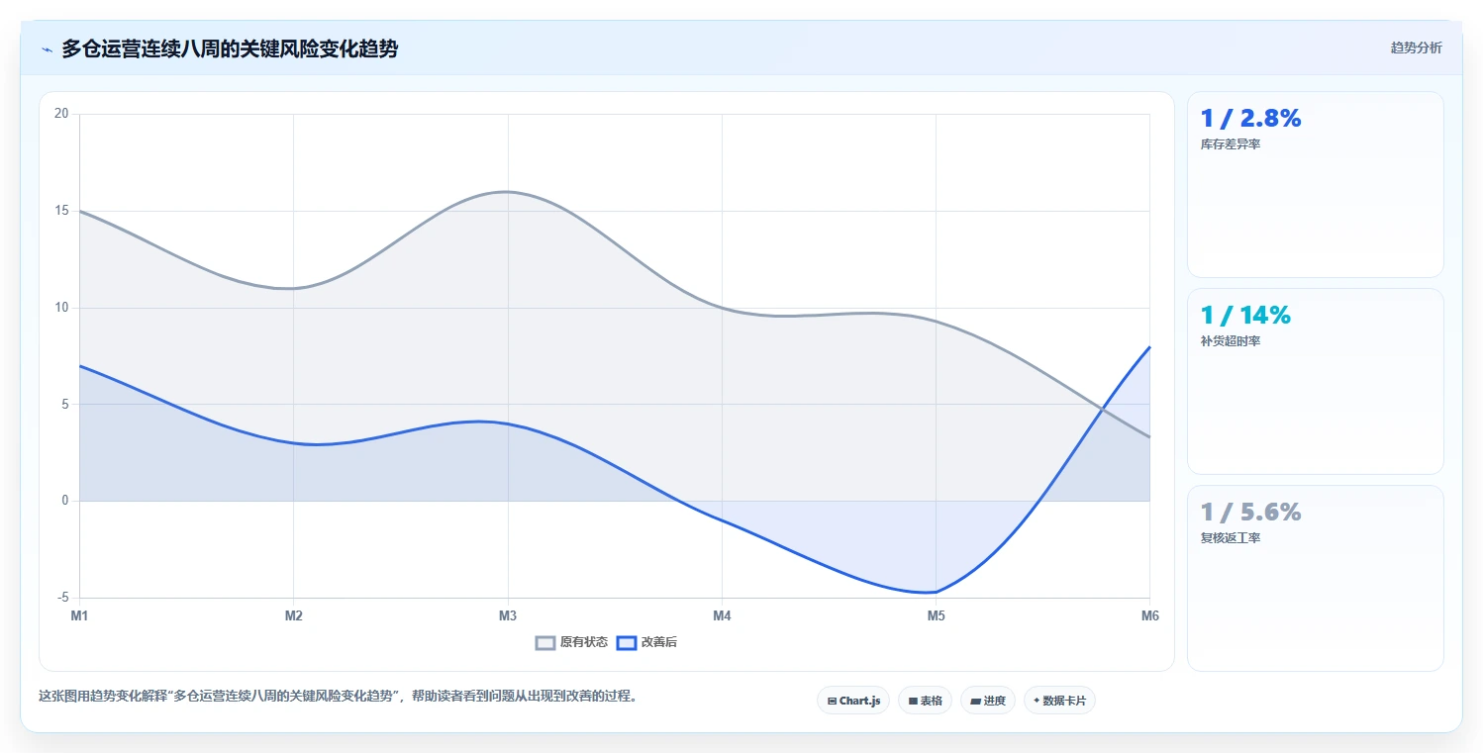Image resolution: width=1483 pixels, height=753 pixels.
Task: Click the gray line peak at M3
Action: coord(508,192)
